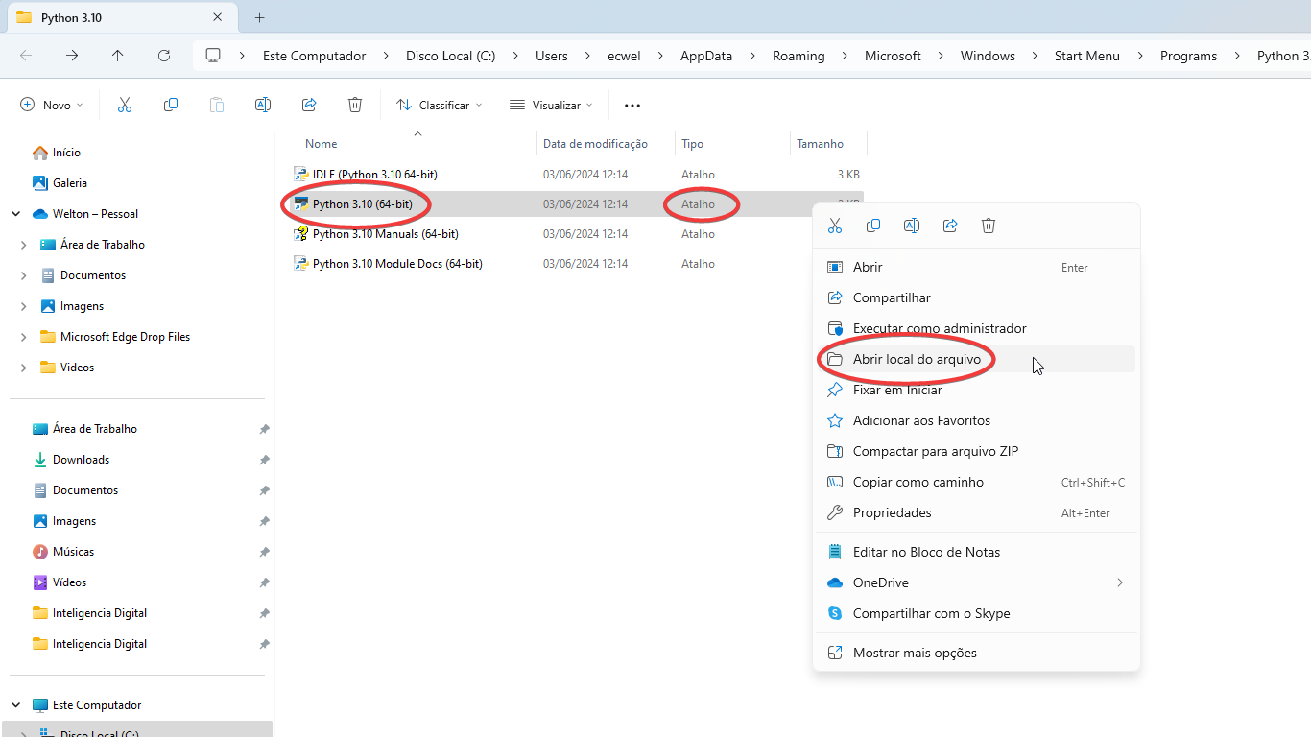Choose Fixar em Iniciar
Screen dimensions: 1311x737
[x=976, y=391]
